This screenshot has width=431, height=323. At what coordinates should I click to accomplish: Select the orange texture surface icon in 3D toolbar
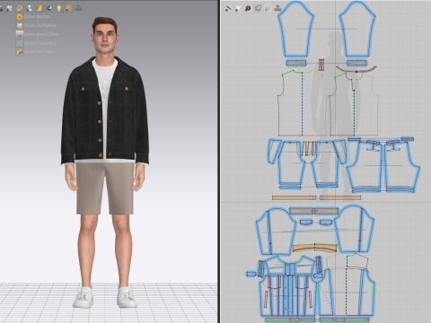[40, 8]
